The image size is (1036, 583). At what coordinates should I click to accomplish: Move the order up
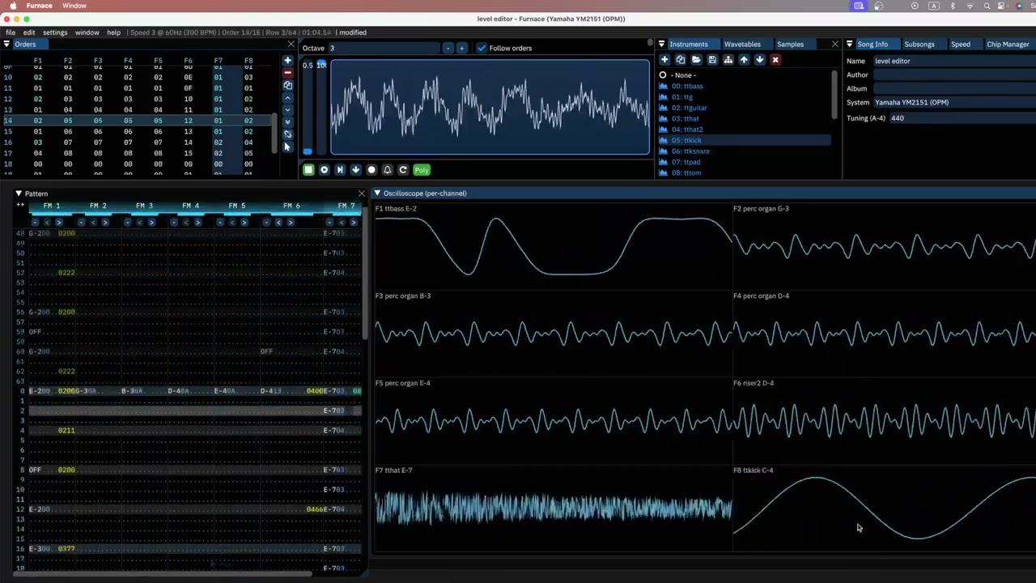[x=287, y=98]
